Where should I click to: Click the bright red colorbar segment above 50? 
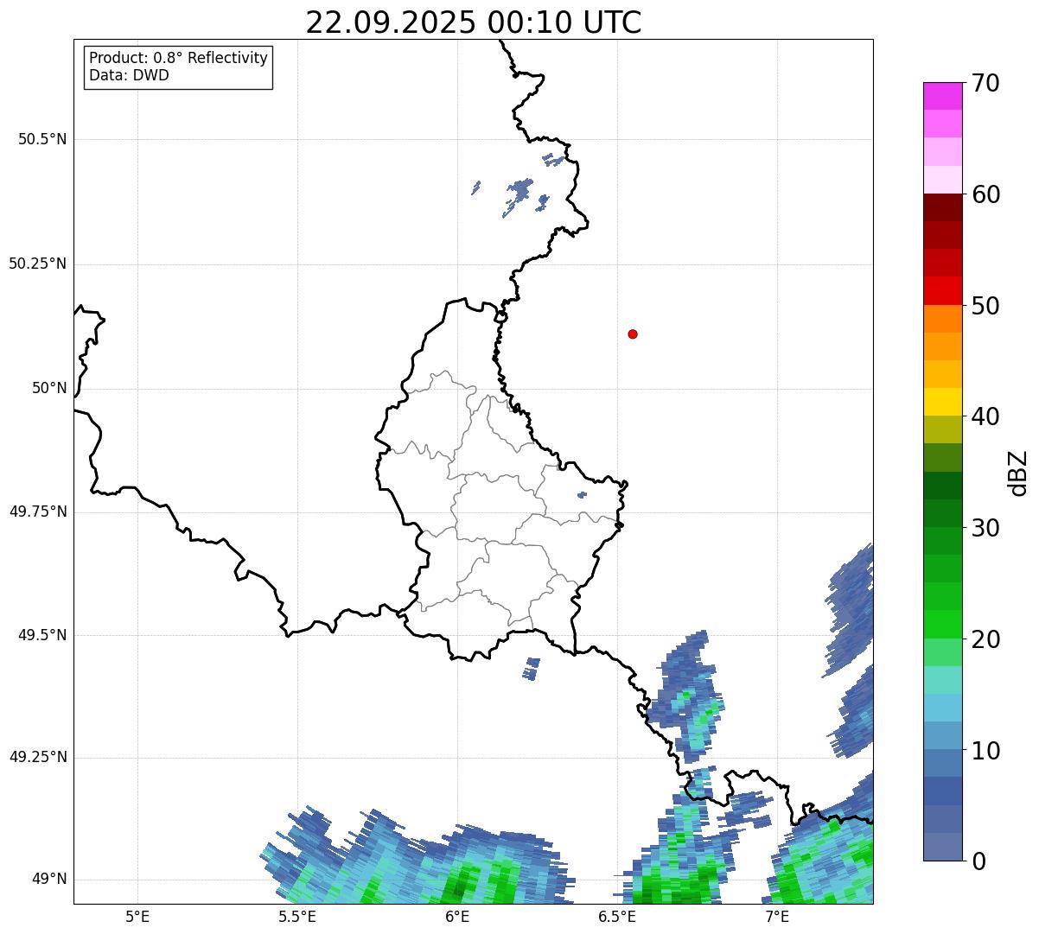[x=942, y=290]
